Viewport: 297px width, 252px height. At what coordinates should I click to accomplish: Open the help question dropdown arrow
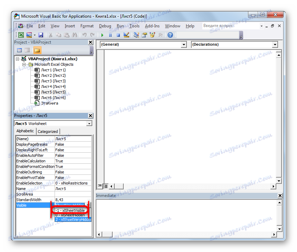pyautogui.click(x=261, y=26)
